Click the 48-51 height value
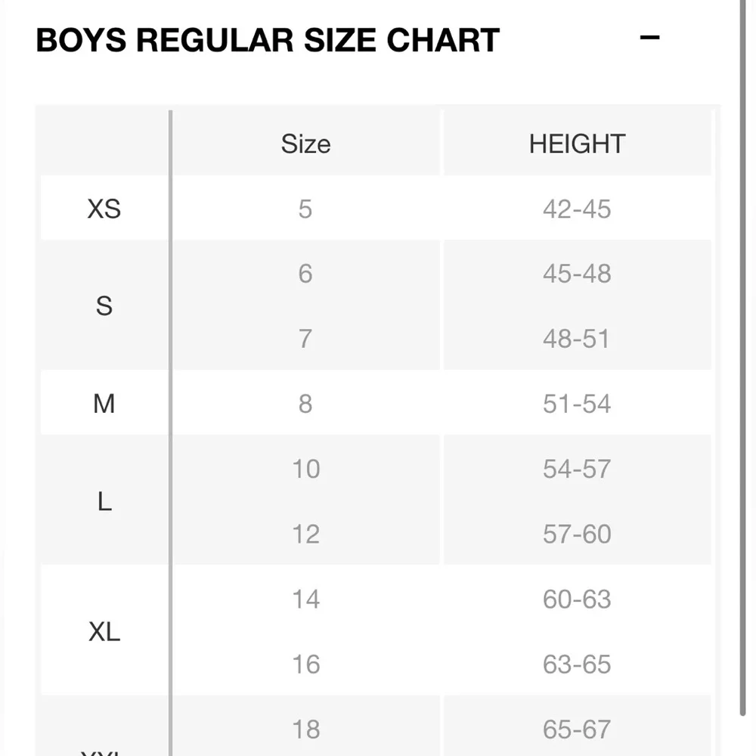The width and height of the screenshot is (756, 756). (577, 339)
